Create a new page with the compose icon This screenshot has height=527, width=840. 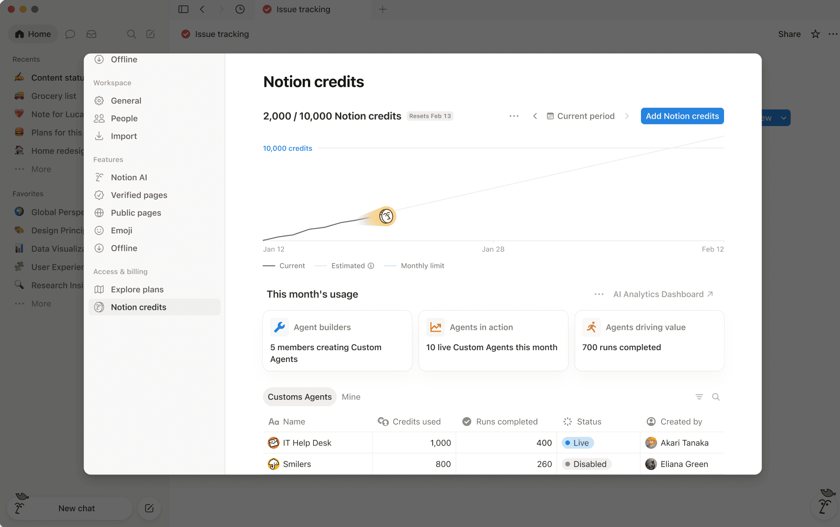pos(150,34)
